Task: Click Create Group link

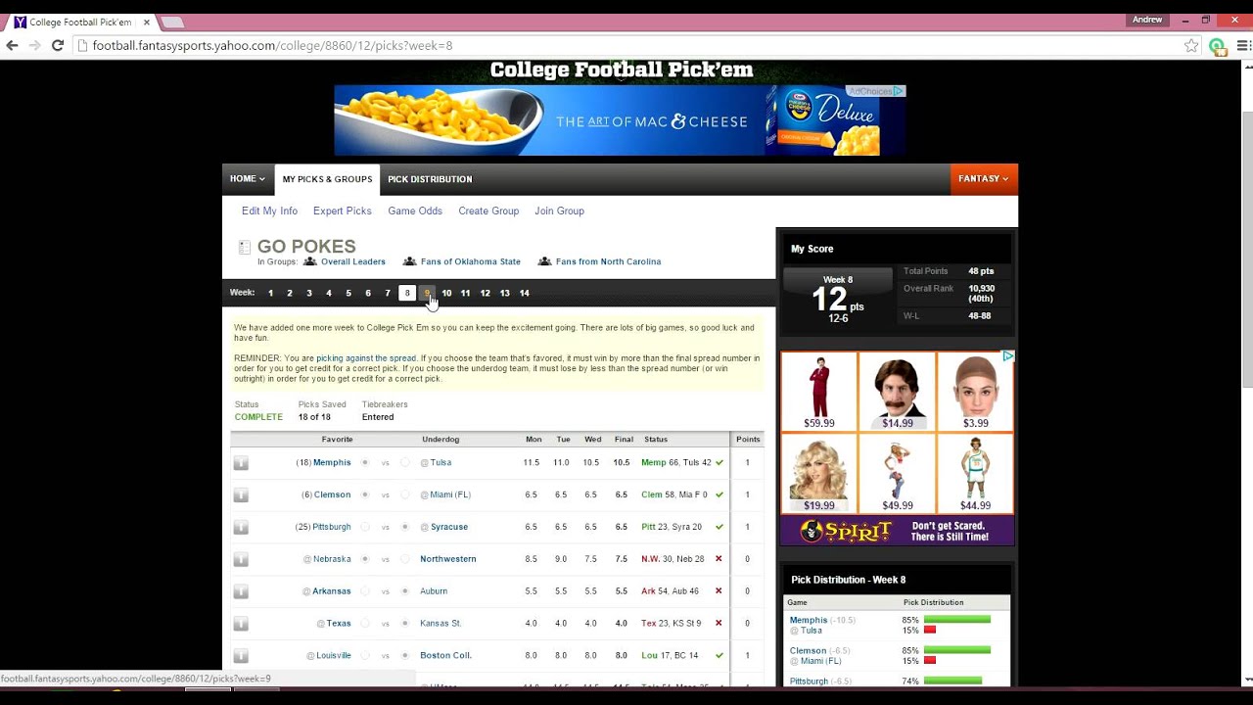Action: [x=488, y=211]
